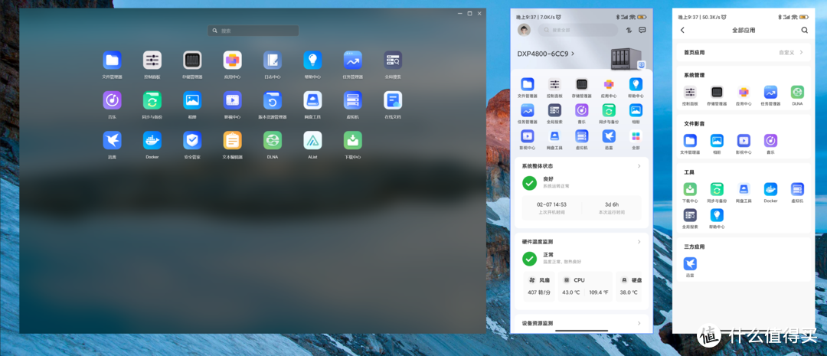The width and height of the screenshot is (827, 356).
Task: Tap 同步与备份 under 工具 in 全部应用
Action: pyautogui.click(x=717, y=189)
